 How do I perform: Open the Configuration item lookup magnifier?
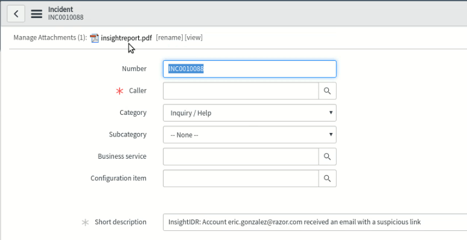(x=327, y=179)
